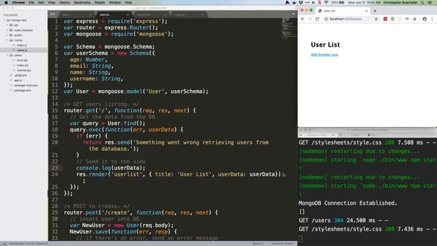Click 'mongoose.model' on line 12

[120, 92]
